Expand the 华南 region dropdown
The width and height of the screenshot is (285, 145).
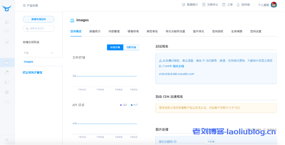coord(52,53)
